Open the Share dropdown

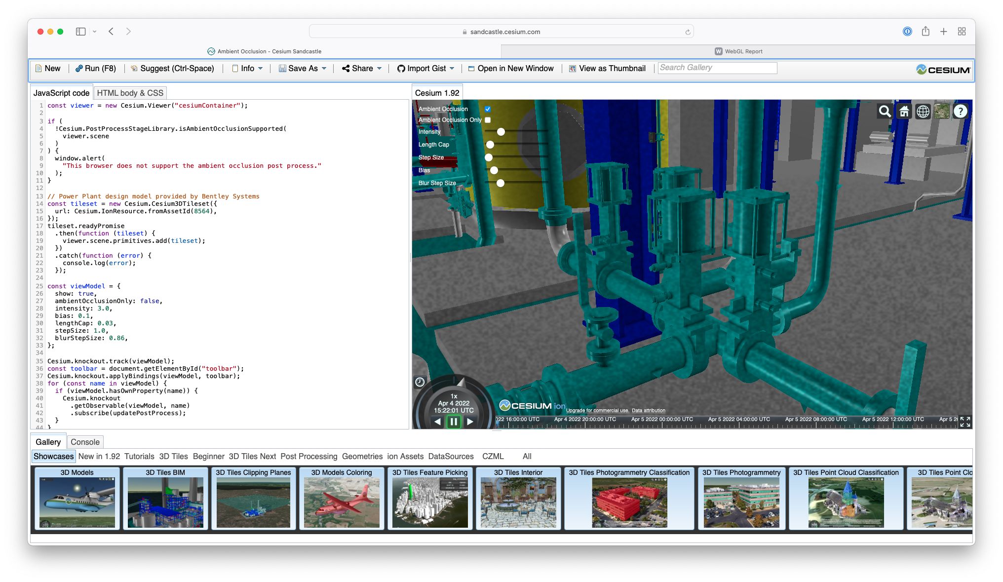[x=362, y=69]
